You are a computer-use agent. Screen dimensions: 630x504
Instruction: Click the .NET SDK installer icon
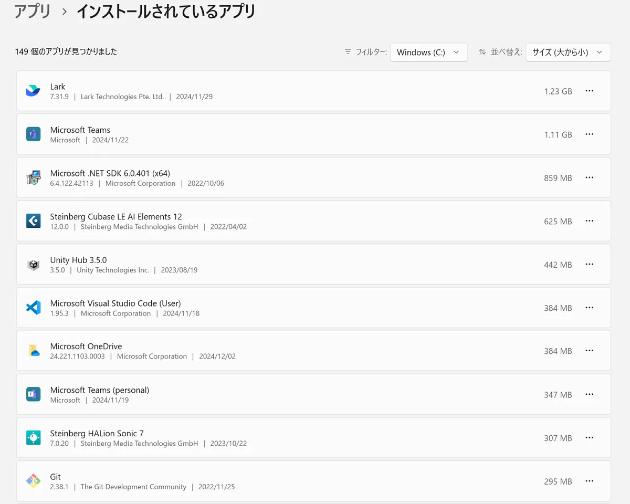tap(33, 178)
